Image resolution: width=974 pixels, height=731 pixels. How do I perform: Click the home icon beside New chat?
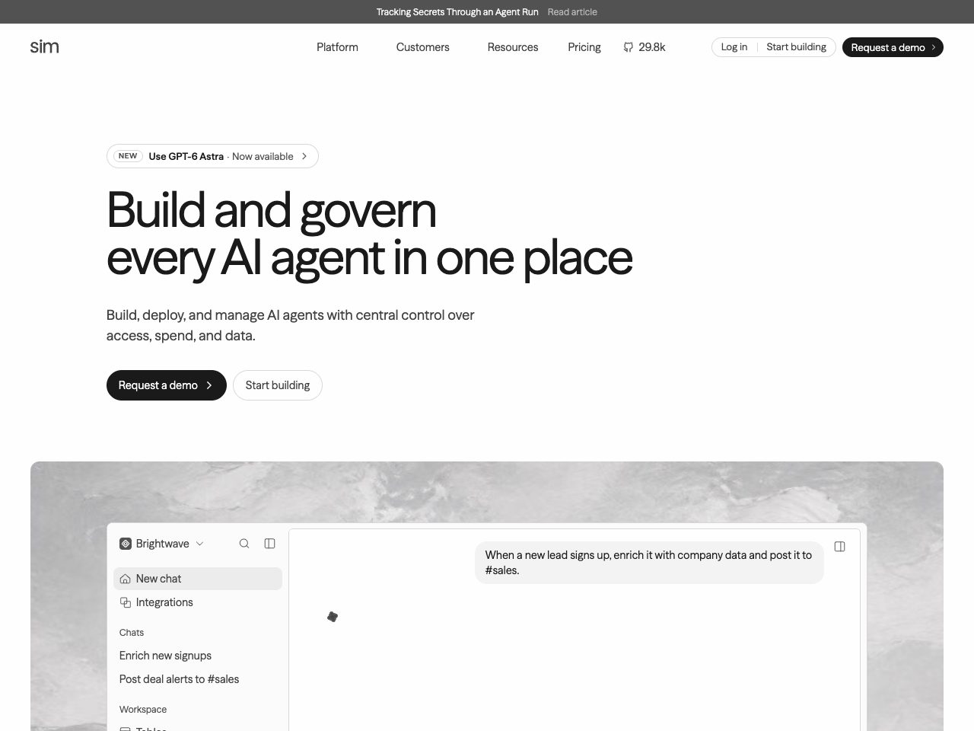(x=126, y=579)
